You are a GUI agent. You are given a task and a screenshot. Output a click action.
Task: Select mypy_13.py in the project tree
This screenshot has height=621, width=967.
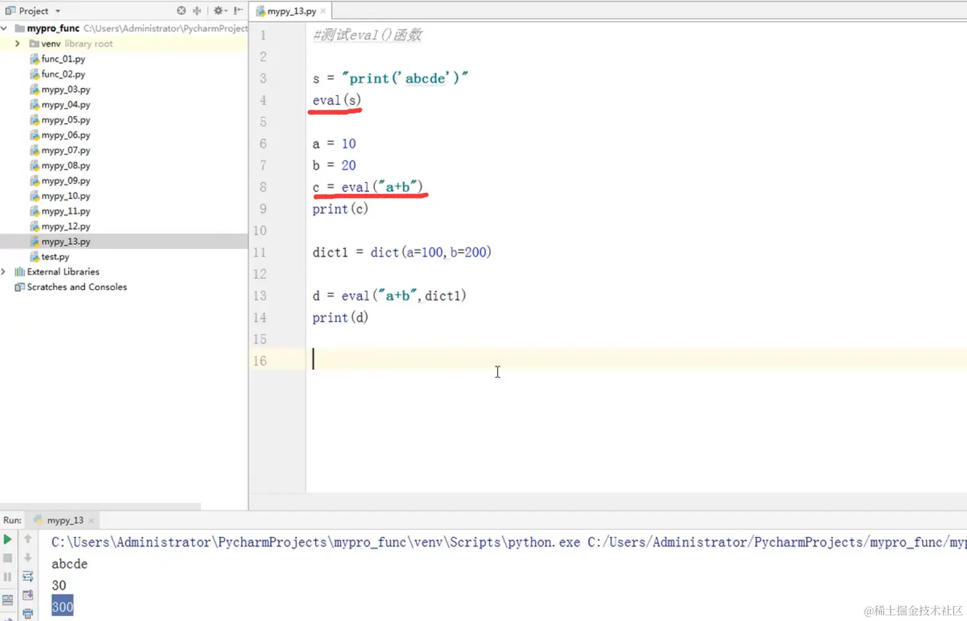(x=65, y=241)
